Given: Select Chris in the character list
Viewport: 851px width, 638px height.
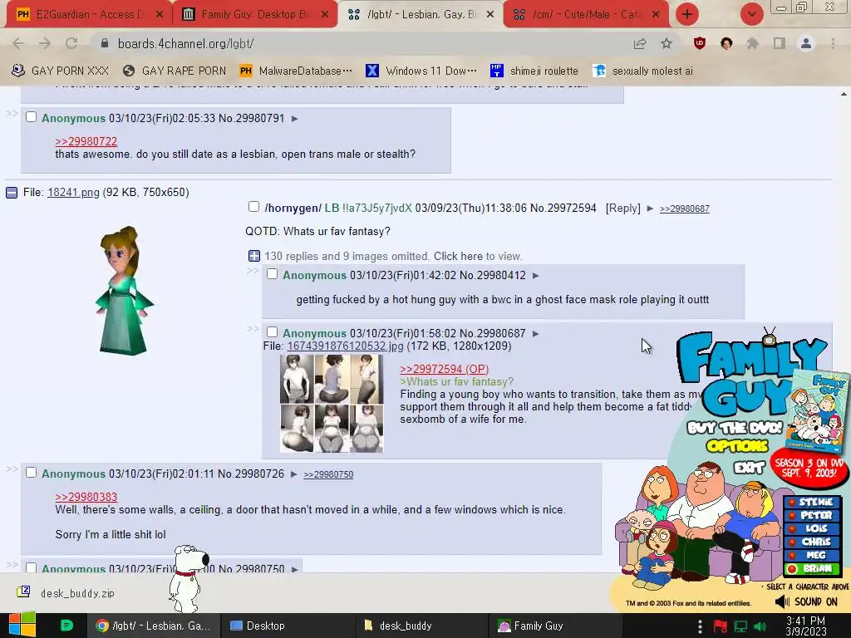Looking at the screenshot, I should 811,542.
